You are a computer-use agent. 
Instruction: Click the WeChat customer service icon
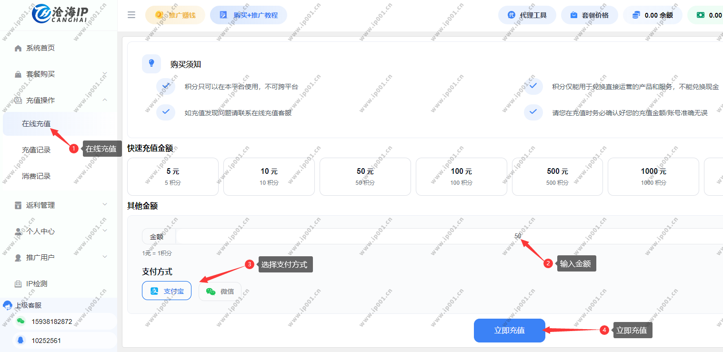[20, 322]
